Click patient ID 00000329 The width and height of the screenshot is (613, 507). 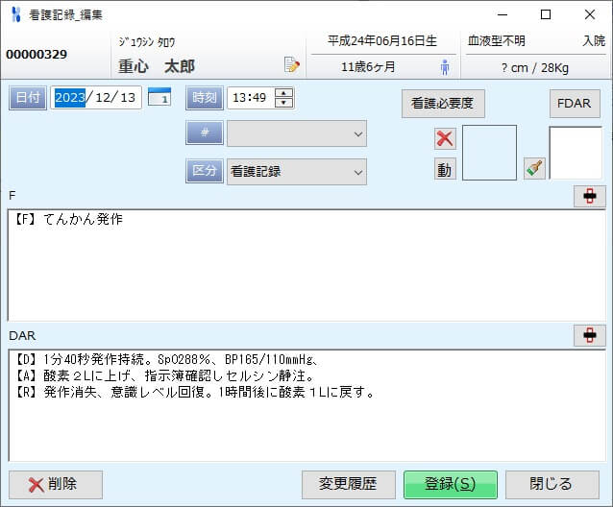[37, 55]
